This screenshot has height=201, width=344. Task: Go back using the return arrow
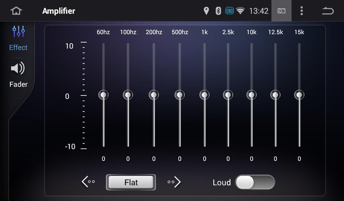328,11
